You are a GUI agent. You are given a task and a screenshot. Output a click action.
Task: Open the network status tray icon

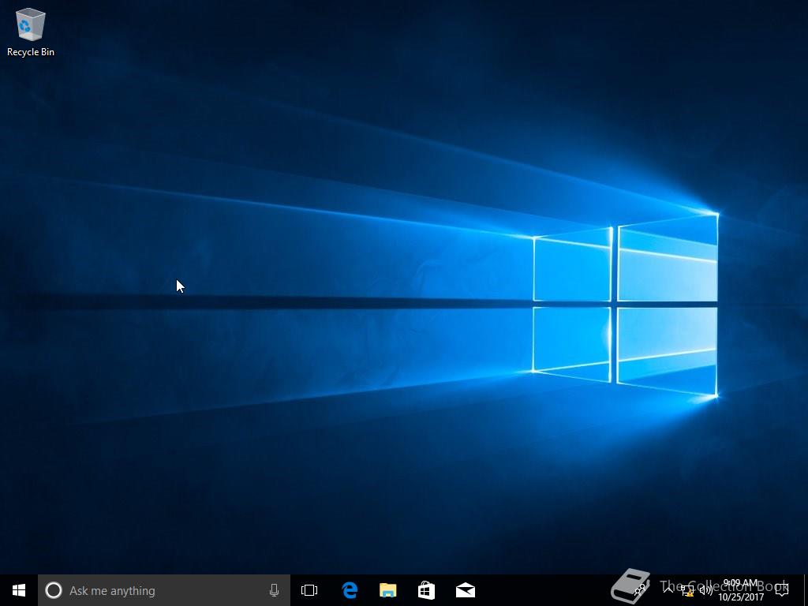[687, 590]
